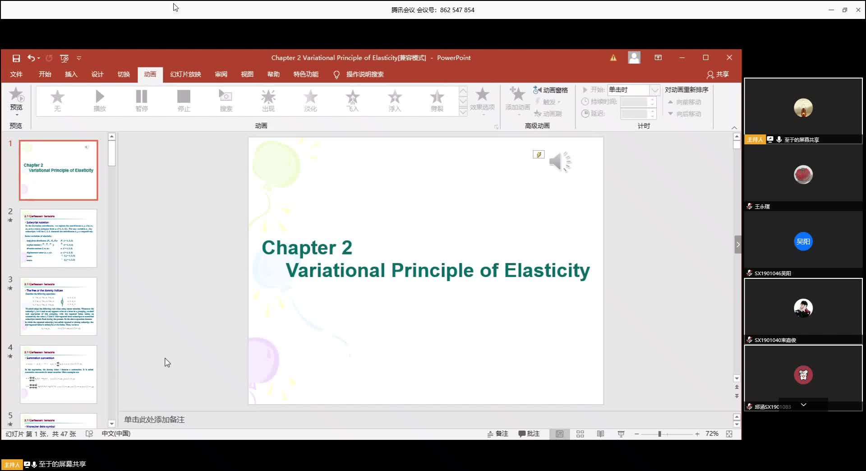Click the lightning animation trigger tag
Screen dimensions: 866x471
tap(539, 155)
